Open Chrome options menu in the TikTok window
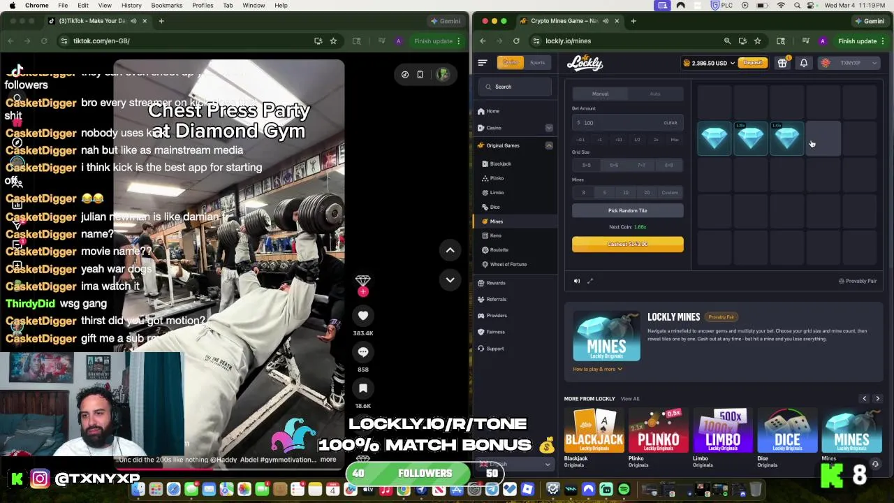894x503 pixels. (x=458, y=41)
